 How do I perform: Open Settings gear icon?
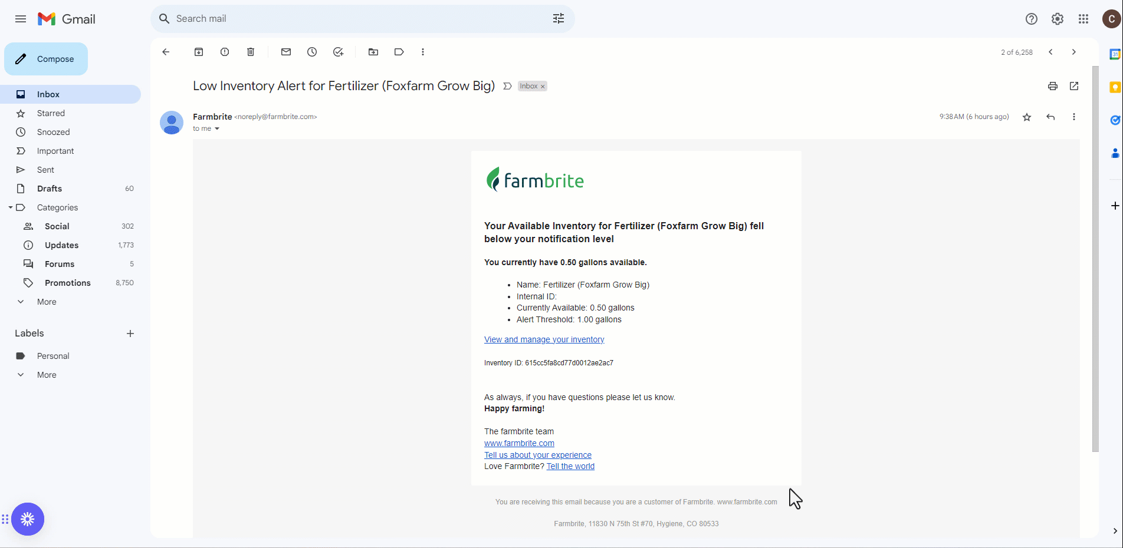pyautogui.click(x=1058, y=19)
